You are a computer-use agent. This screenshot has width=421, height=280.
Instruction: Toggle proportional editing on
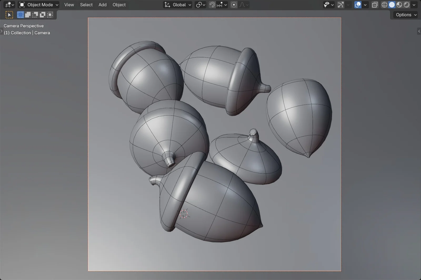tap(234, 4)
